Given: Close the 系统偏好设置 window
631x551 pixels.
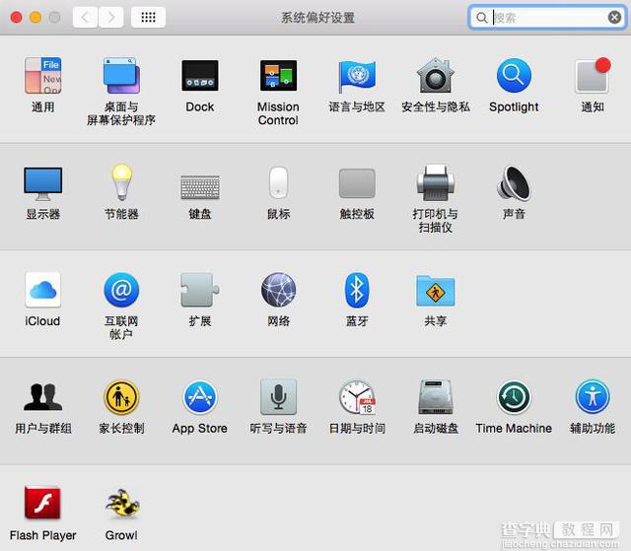Looking at the screenshot, I should click(x=16, y=18).
